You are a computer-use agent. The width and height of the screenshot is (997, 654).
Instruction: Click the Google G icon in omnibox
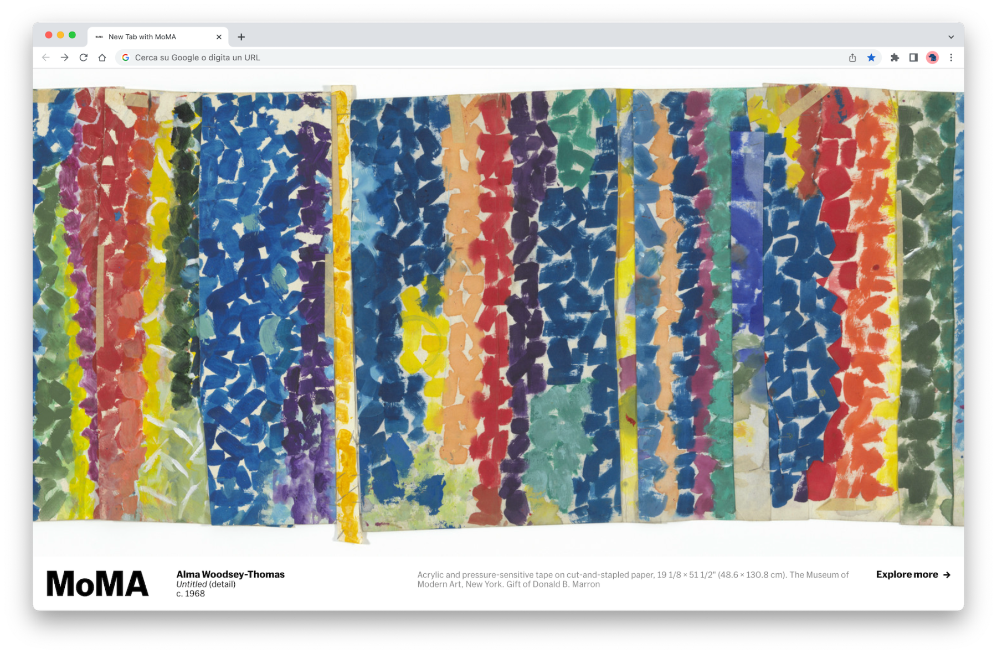coord(126,58)
